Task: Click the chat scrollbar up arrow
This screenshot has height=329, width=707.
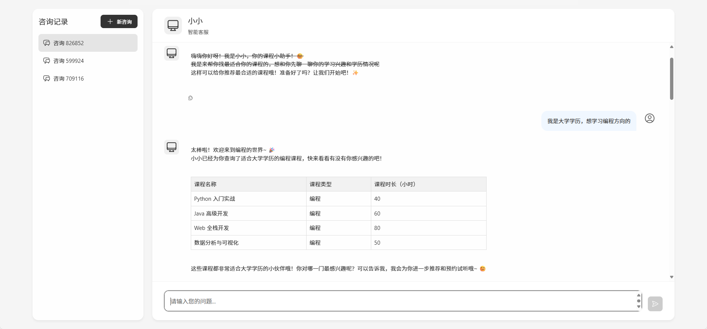Action: tap(672, 47)
